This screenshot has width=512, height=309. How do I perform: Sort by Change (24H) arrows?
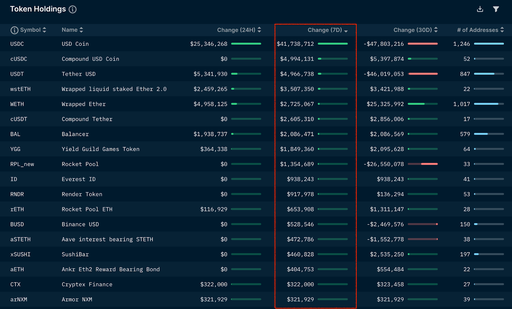click(259, 30)
